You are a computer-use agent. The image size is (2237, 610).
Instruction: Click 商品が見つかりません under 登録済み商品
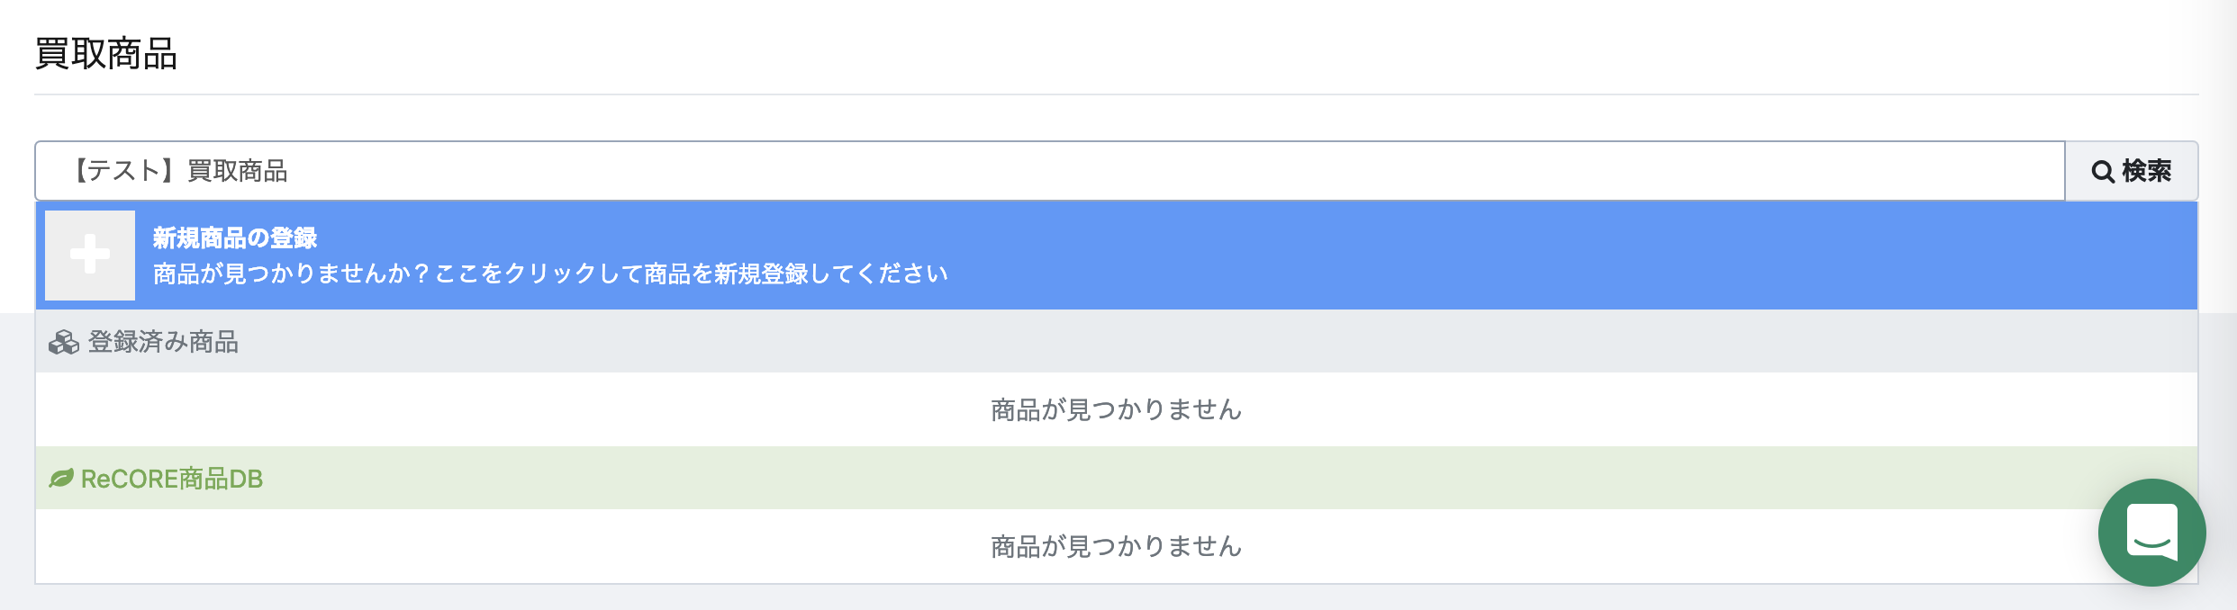click(1117, 409)
